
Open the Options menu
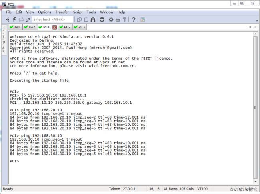pyautogui.click(x=45, y=12)
